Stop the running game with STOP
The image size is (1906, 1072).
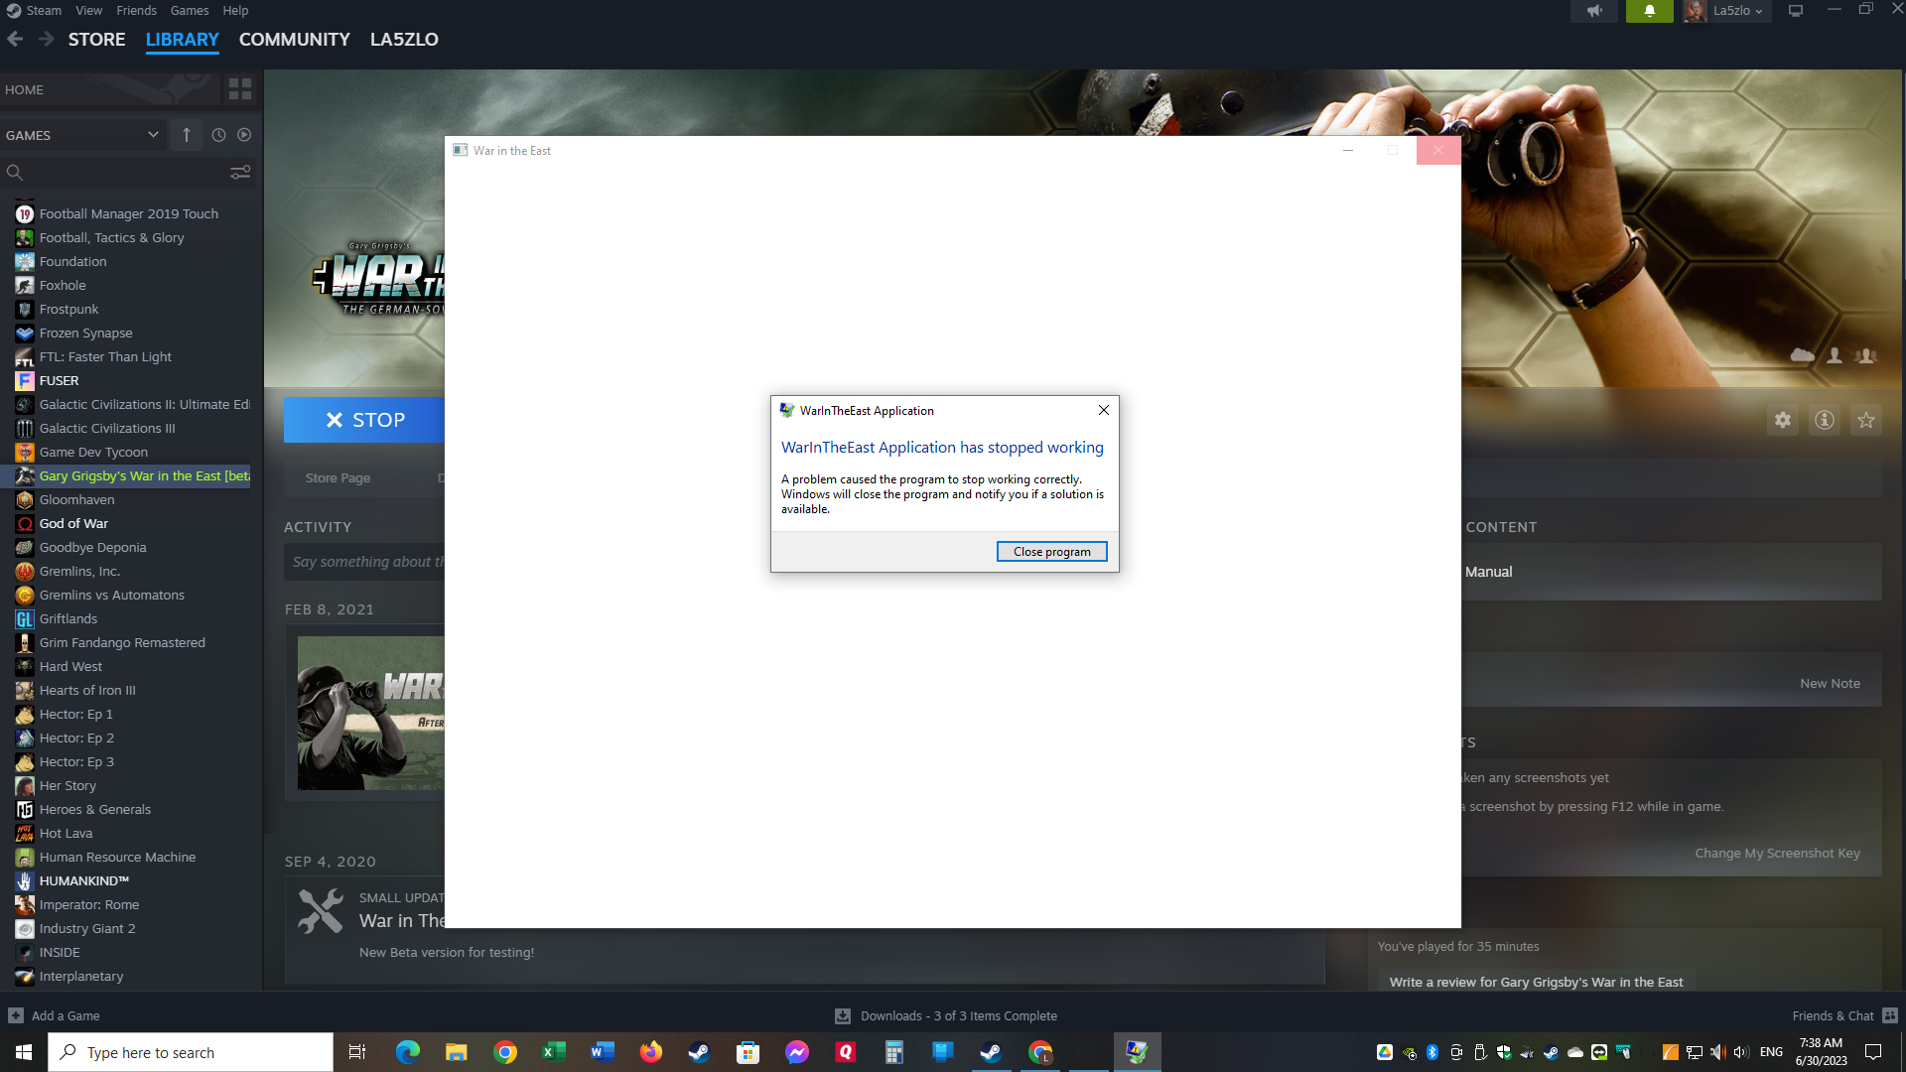click(364, 420)
